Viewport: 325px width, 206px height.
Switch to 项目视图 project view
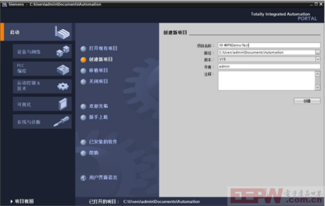[x=24, y=201]
